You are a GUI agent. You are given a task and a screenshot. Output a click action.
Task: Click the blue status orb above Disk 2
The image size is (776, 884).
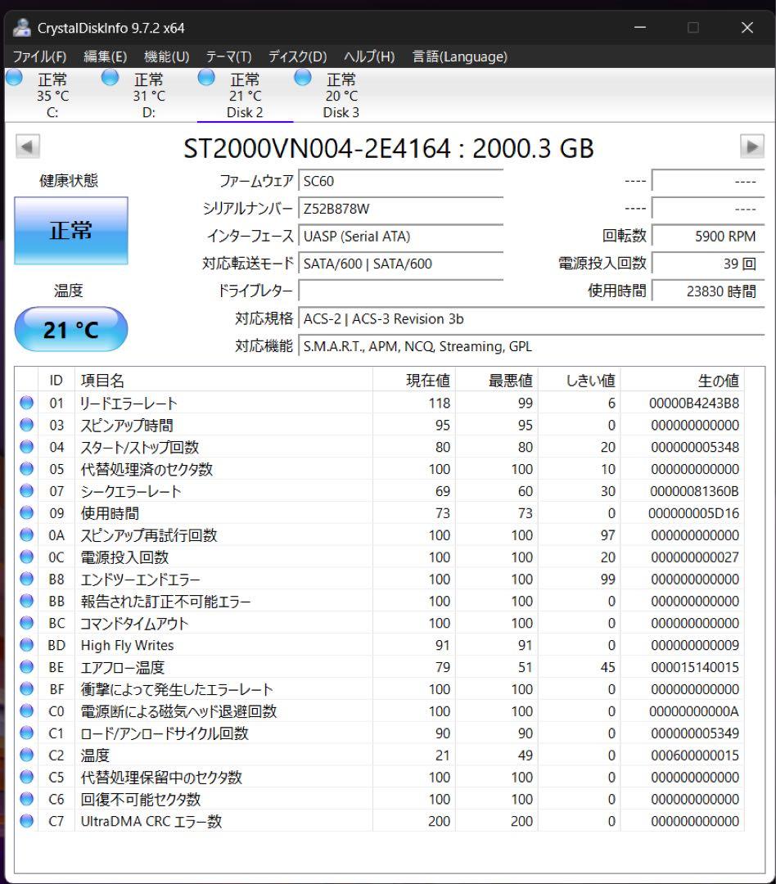[206, 77]
